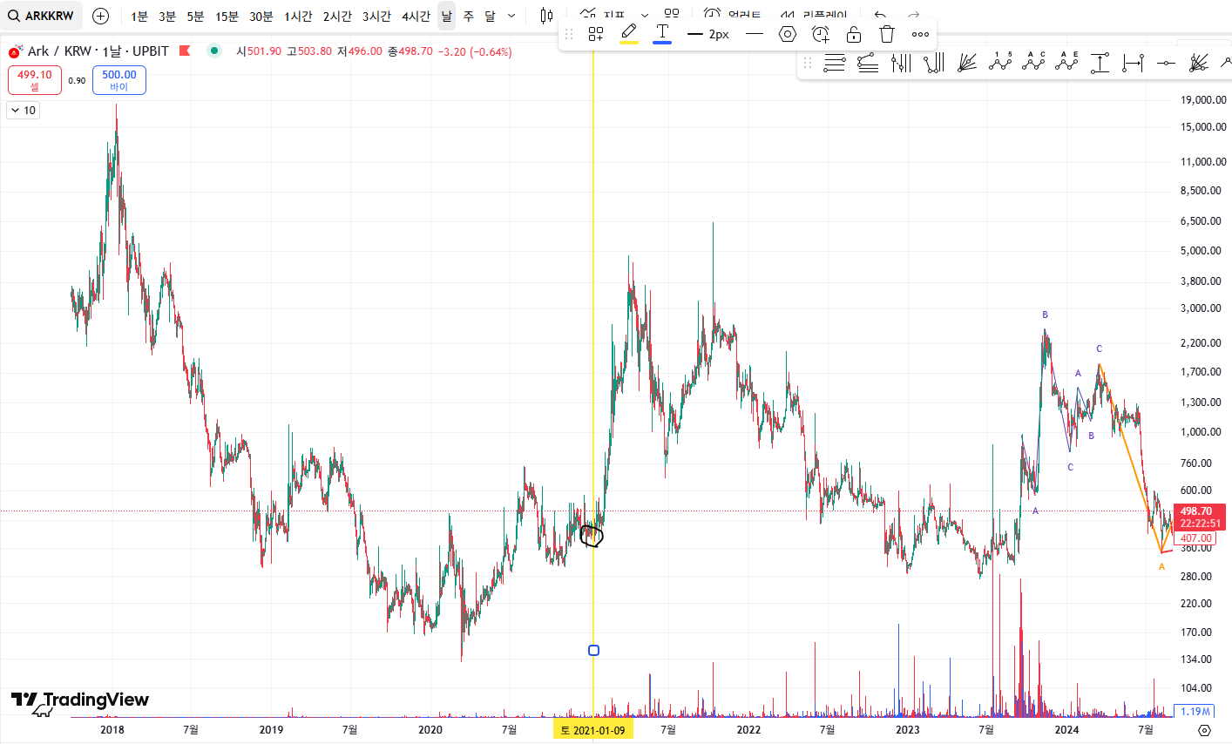Image resolution: width=1232 pixels, height=744 pixels.
Task: Click the 2018 time axis label
Action: click(x=112, y=730)
